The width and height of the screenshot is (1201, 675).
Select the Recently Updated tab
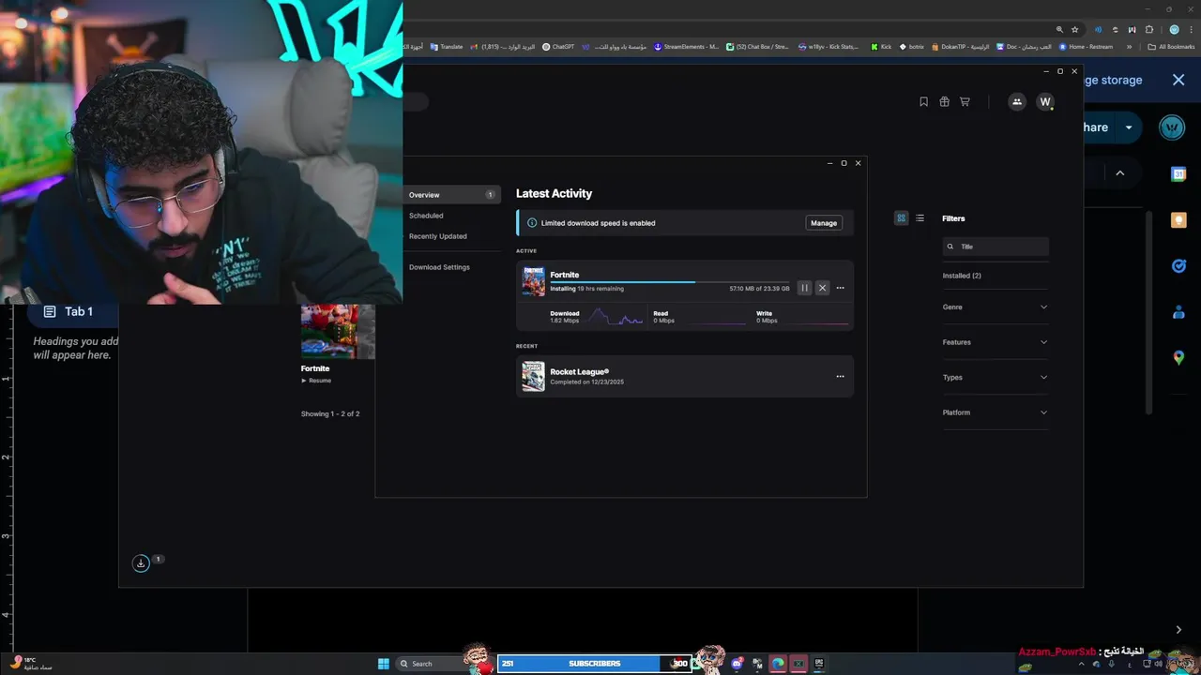click(x=438, y=236)
